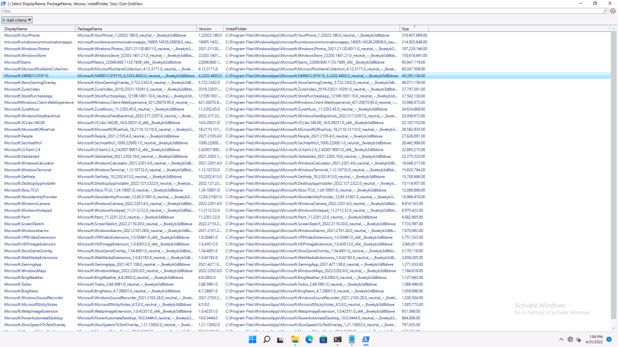Click the Windows Start button
The image size is (618, 347).
point(253,340)
